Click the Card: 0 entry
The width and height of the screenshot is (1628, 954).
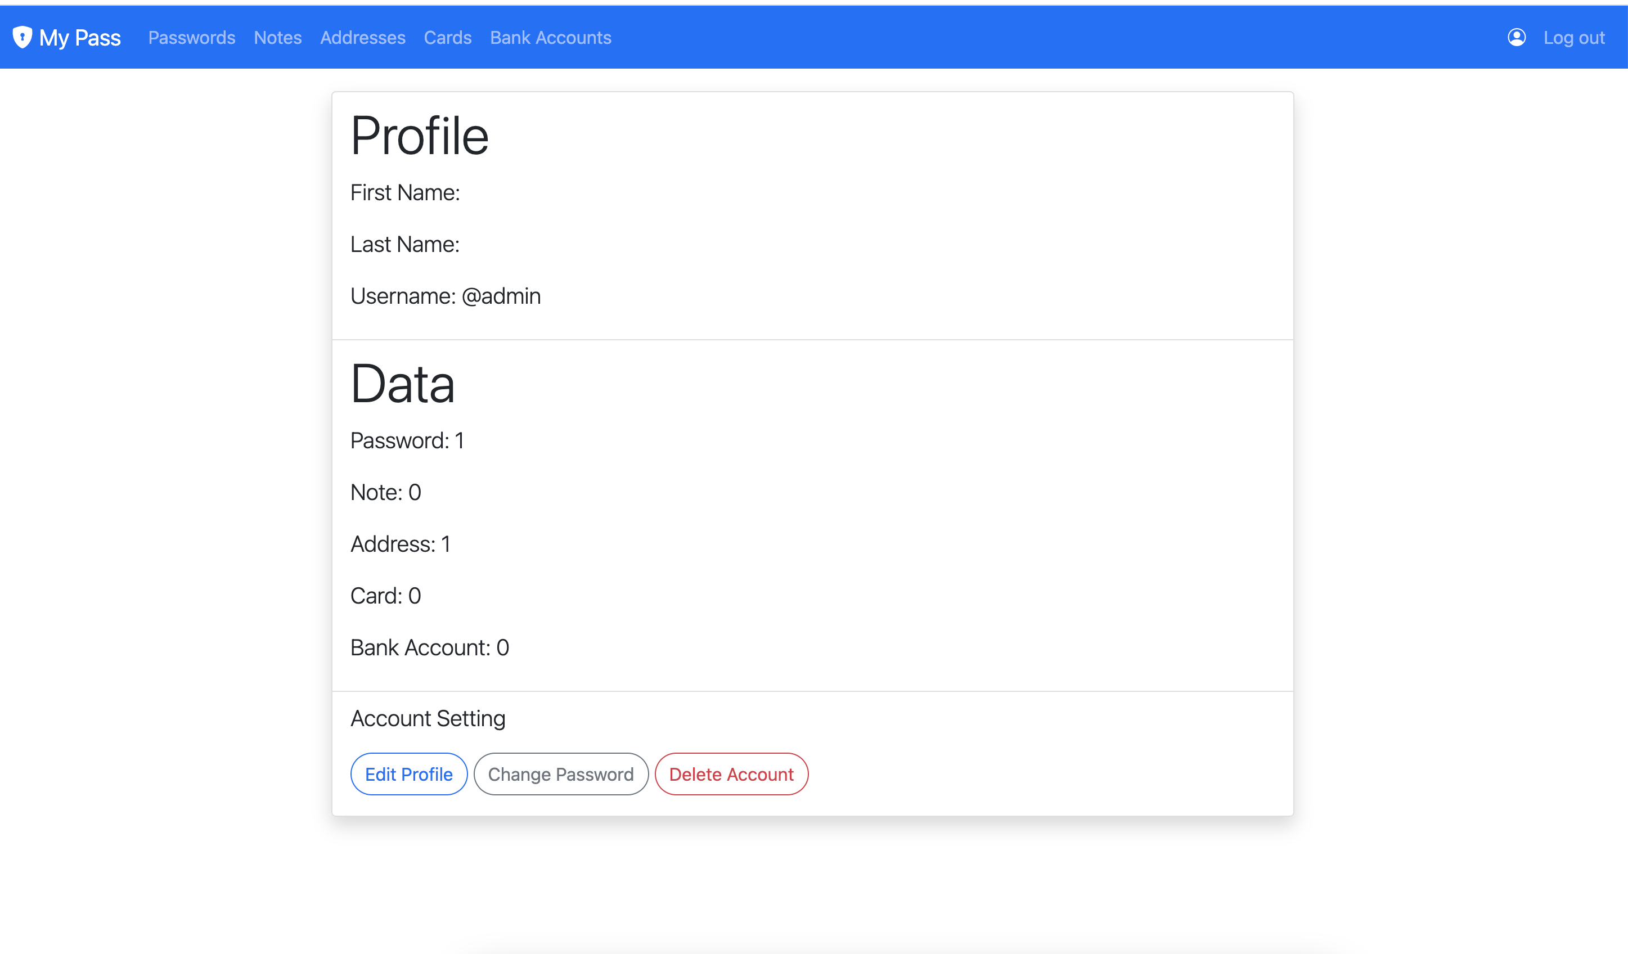point(385,596)
